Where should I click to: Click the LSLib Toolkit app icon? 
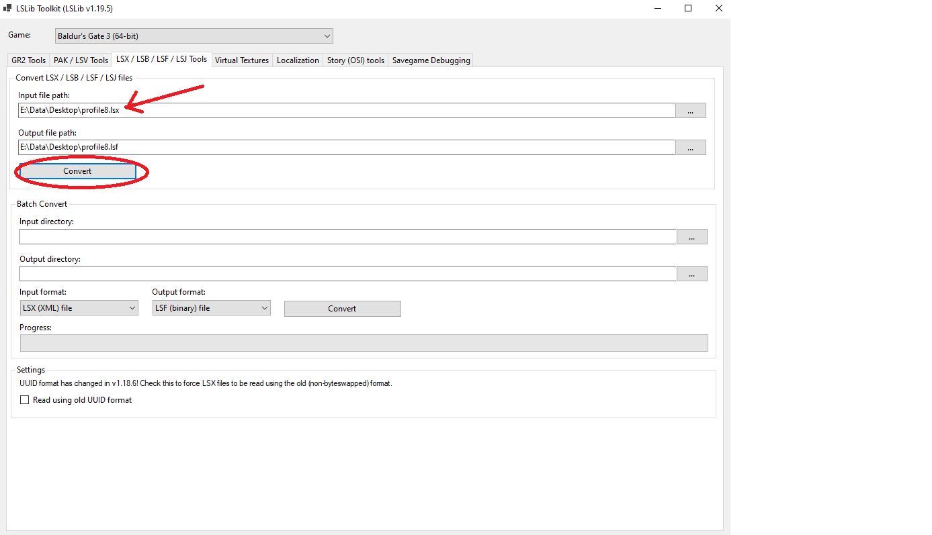tap(7, 8)
